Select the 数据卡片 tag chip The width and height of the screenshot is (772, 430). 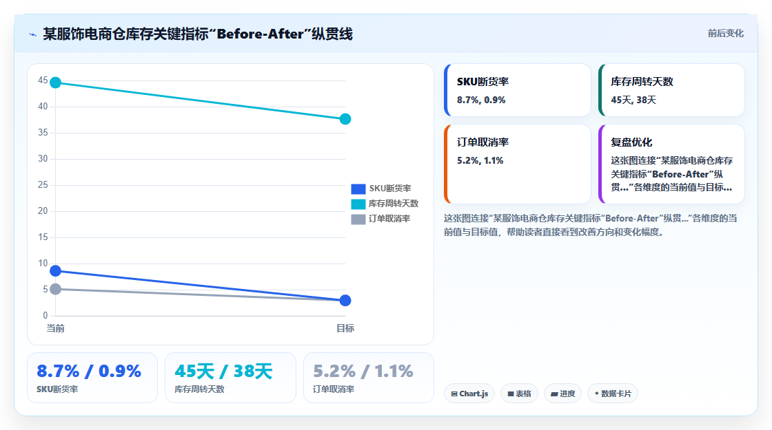click(x=613, y=394)
